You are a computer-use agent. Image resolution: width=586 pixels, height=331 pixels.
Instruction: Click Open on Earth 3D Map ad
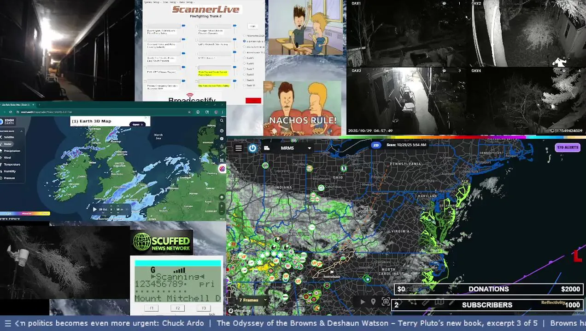137,125
